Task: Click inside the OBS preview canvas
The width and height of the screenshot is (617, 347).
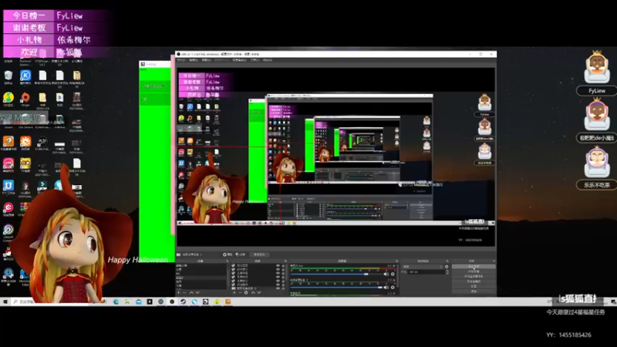Action: coord(335,157)
